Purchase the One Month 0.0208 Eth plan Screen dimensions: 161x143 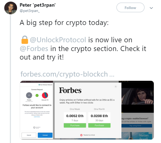click(x=99, y=125)
